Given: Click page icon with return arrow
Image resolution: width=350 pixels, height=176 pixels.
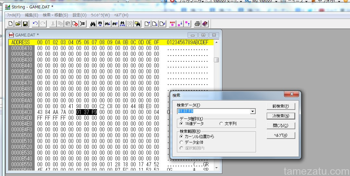Looking at the screenshot, I should [x=162, y=24].
